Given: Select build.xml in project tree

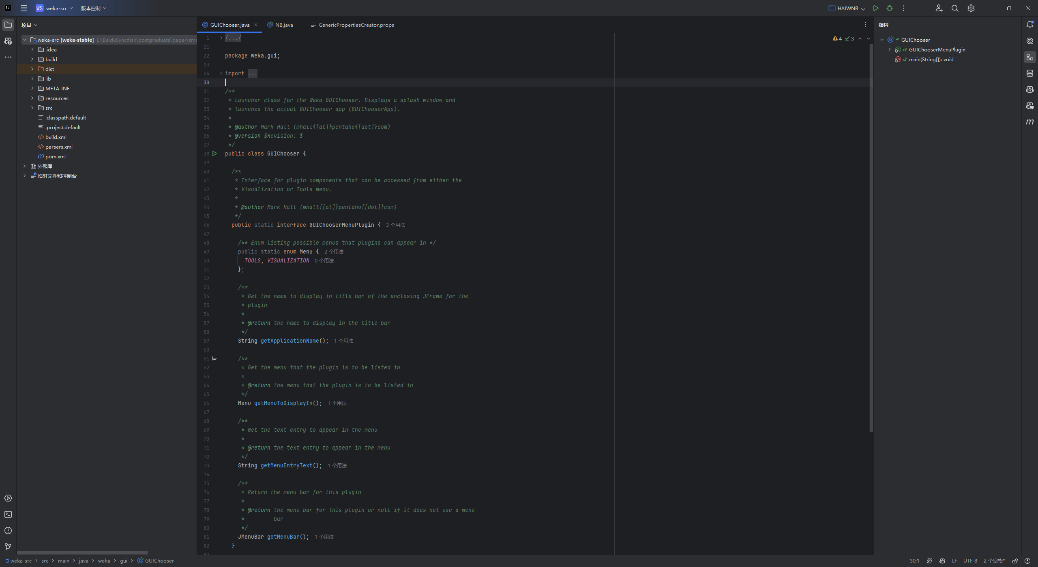Looking at the screenshot, I should (x=56, y=137).
